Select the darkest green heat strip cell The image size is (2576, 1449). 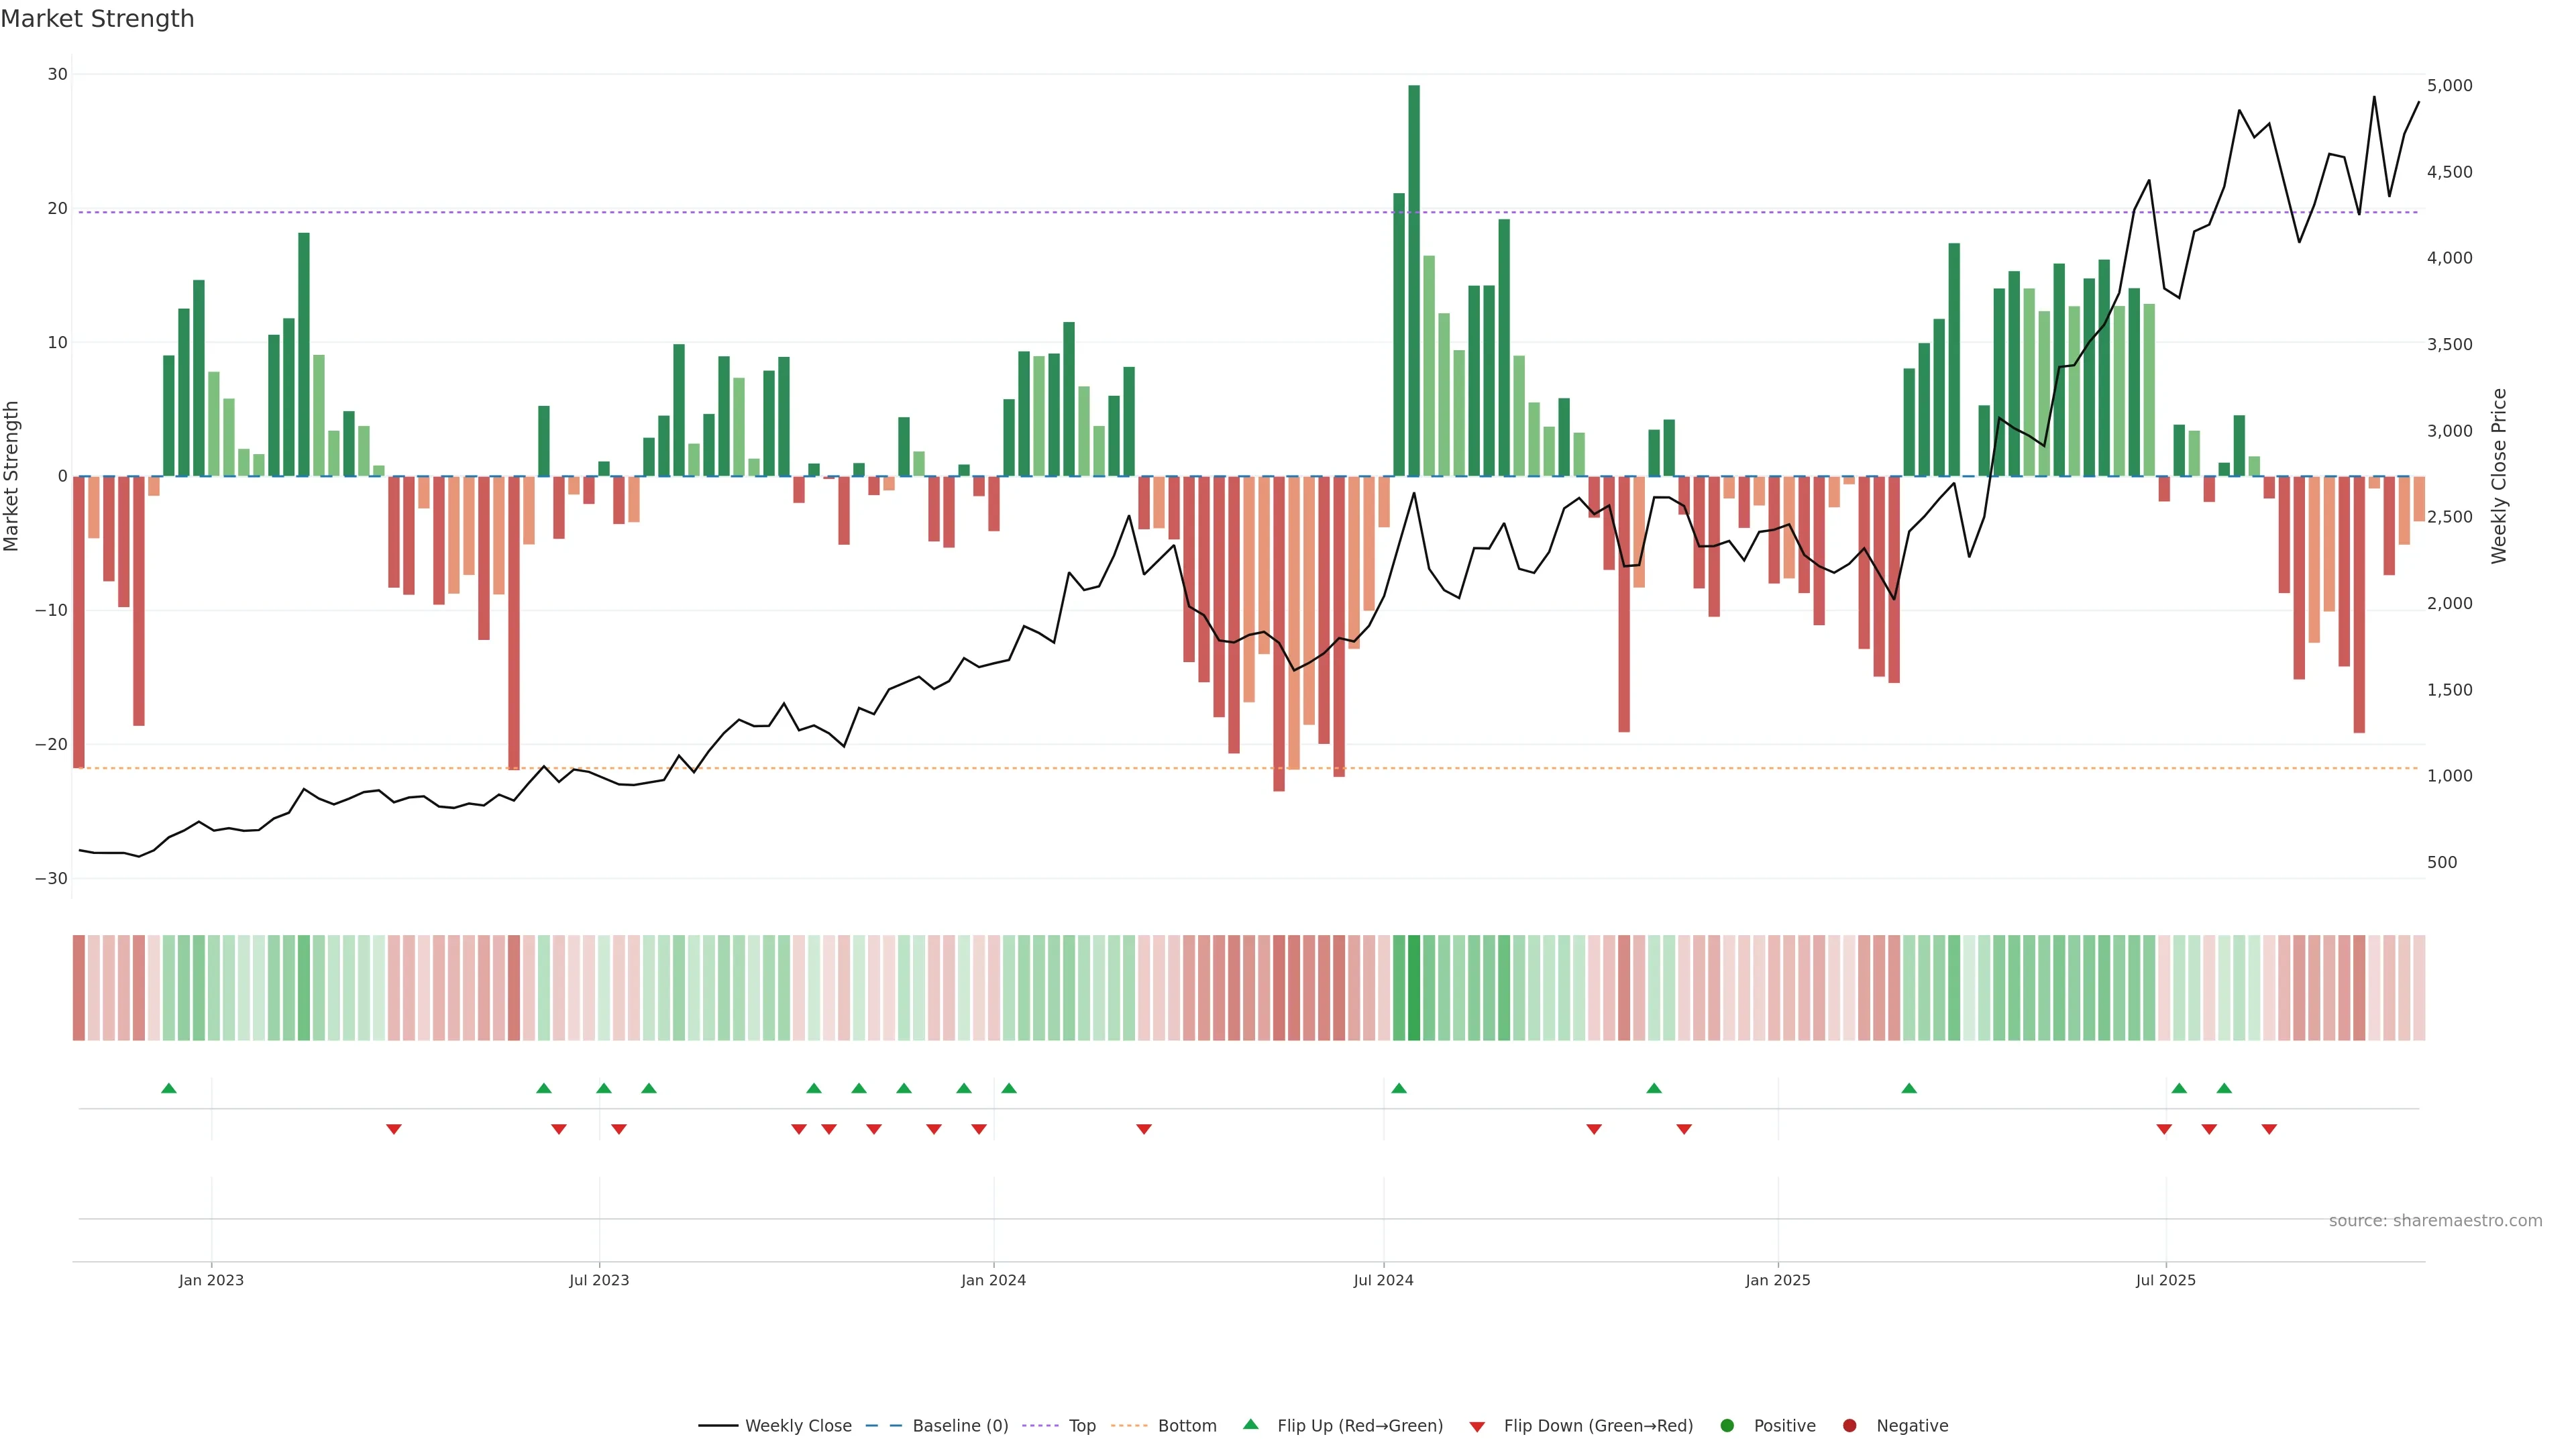1414,988
